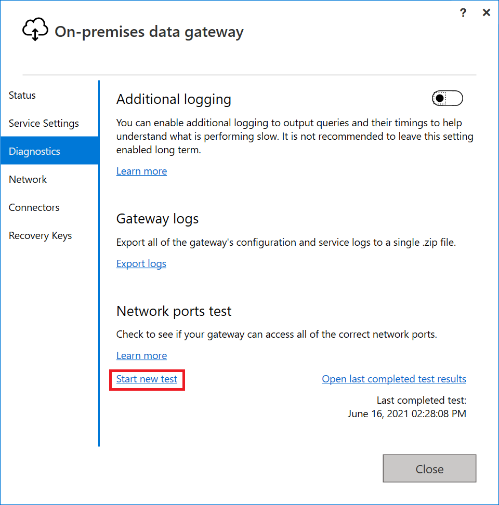499x505 pixels.
Task: Click the On-premises data gateway title
Action: pyautogui.click(x=149, y=32)
